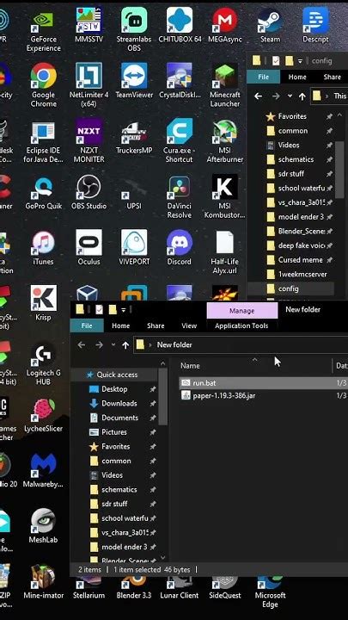Open recent locations dropdown in New folder window

[113, 344]
